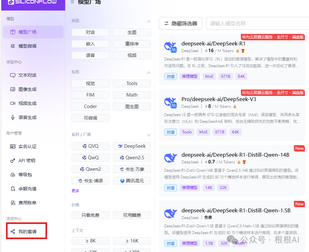
Task: Filter by QVQ series
Action: pos(90,146)
